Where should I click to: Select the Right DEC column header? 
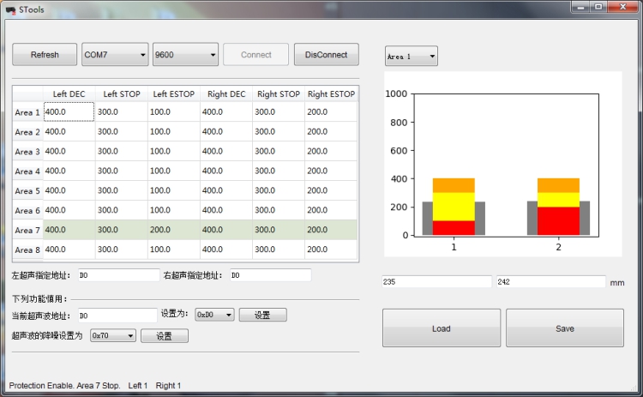tap(226, 94)
